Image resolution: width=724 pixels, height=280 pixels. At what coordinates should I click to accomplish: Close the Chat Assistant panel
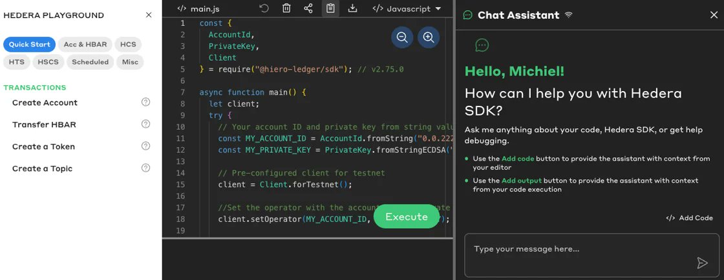pyautogui.click(x=714, y=15)
